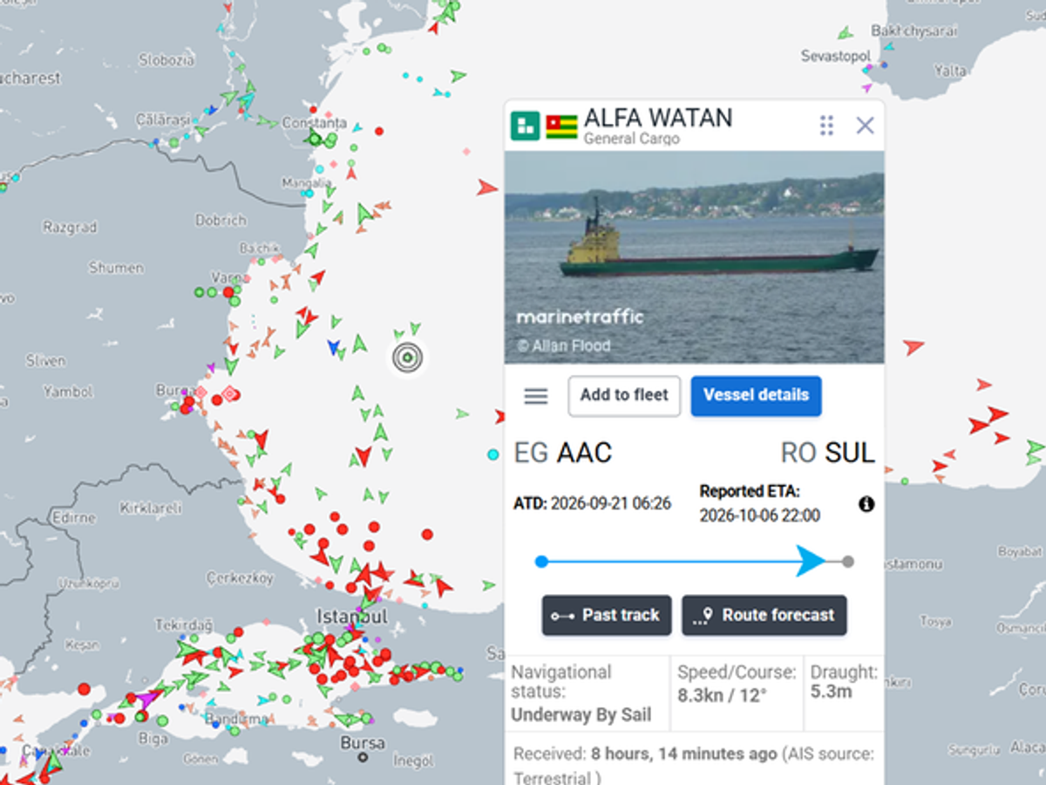Click the 'General Cargo' vessel type label
The width and height of the screenshot is (1046, 785).
click(632, 139)
